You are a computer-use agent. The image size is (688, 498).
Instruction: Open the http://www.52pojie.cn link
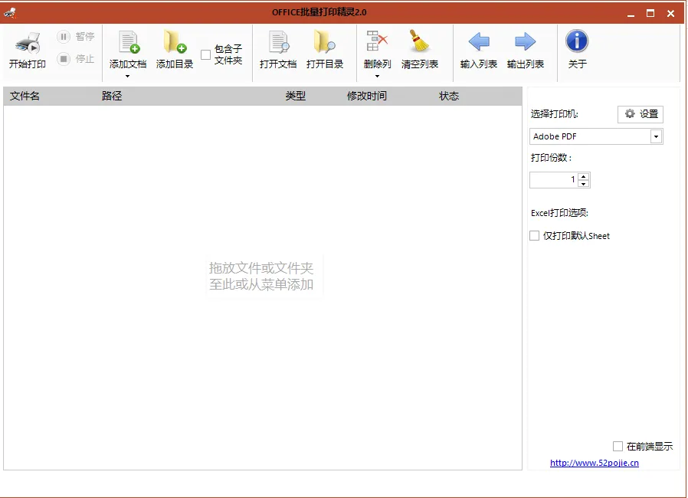coord(595,463)
